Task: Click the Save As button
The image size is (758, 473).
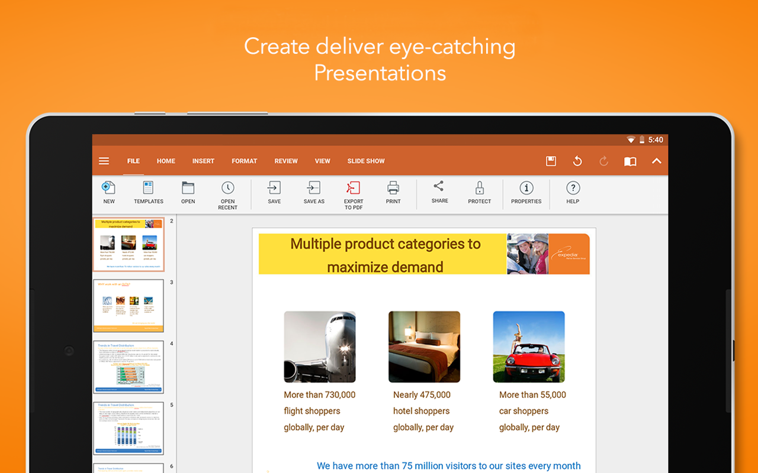Action: [x=314, y=193]
